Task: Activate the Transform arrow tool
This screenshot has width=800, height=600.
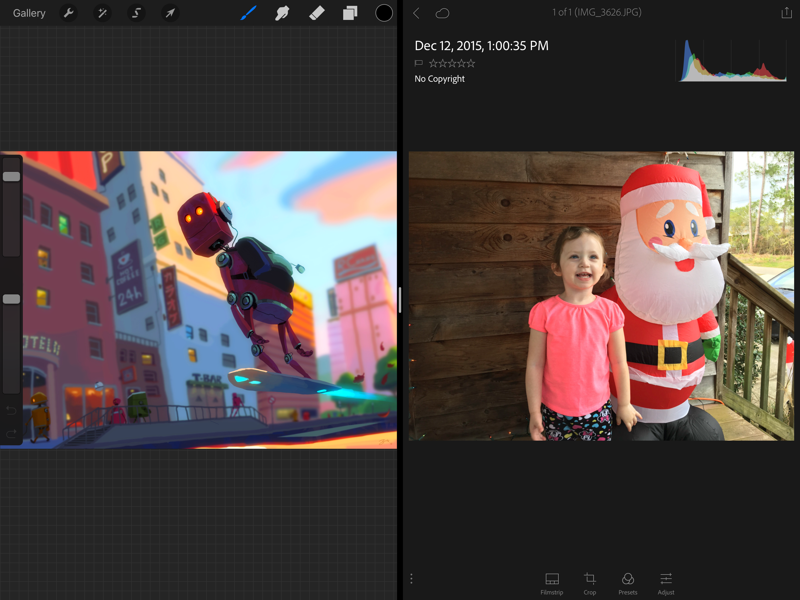Action: (x=170, y=13)
